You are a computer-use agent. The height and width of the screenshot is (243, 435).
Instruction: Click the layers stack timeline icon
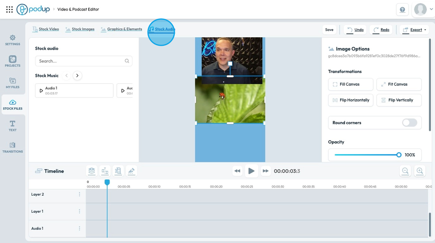pyautogui.click(x=92, y=171)
